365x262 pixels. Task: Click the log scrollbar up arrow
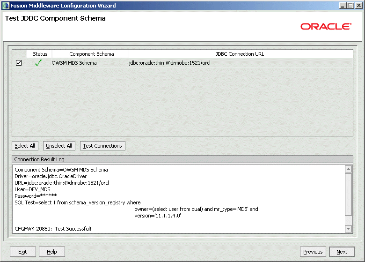(x=348, y=169)
